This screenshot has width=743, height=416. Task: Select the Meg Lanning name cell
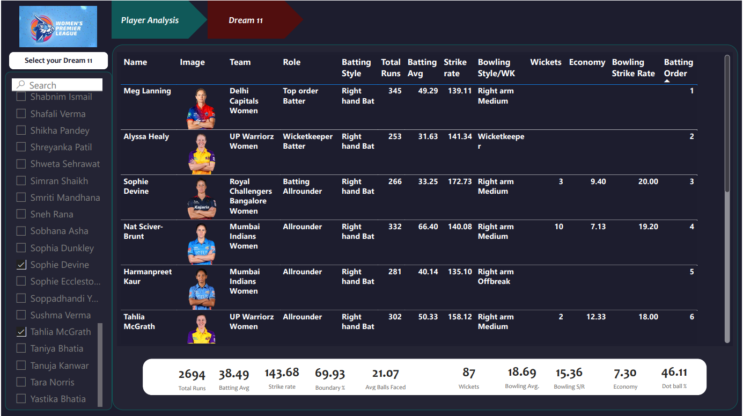[148, 91]
